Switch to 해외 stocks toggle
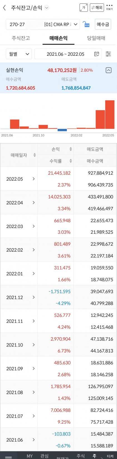 click(97, 8)
